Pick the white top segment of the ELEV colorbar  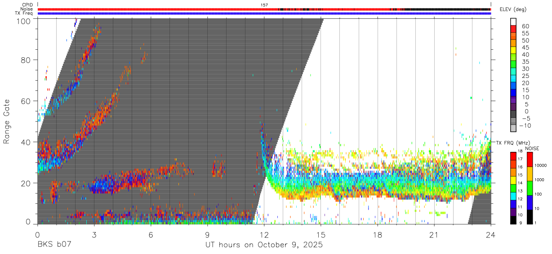(513, 22)
